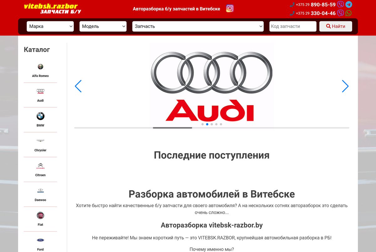This screenshot has width=376, height=252.
Task: Open Citroen catalog text link
Action: 40,175
